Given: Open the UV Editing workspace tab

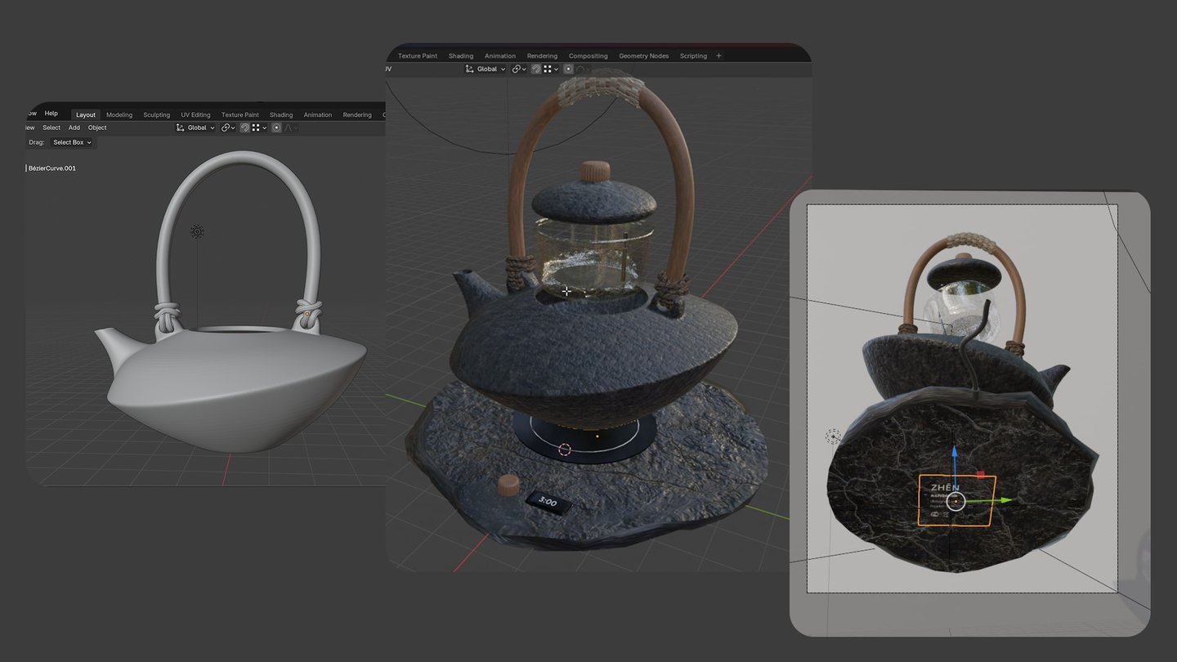Looking at the screenshot, I should (x=195, y=115).
